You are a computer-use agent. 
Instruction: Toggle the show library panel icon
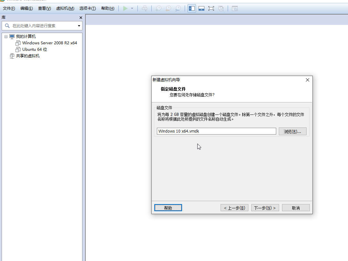[x=192, y=8]
